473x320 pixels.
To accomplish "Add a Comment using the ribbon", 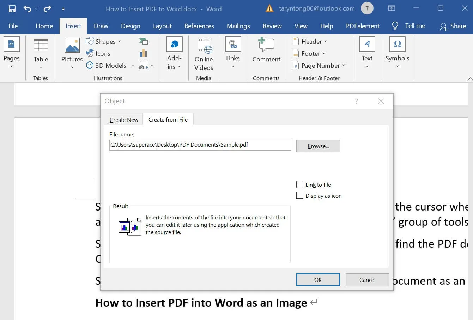I will (266, 51).
